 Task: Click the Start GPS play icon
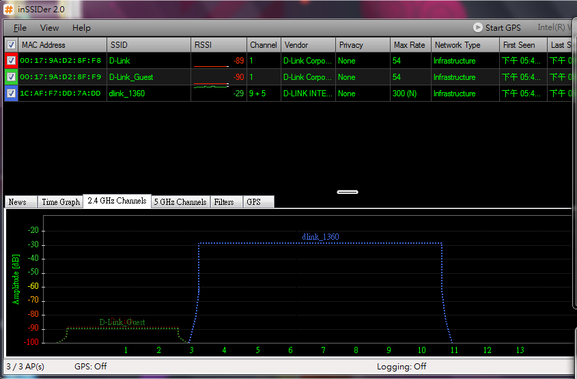tap(477, 27)
